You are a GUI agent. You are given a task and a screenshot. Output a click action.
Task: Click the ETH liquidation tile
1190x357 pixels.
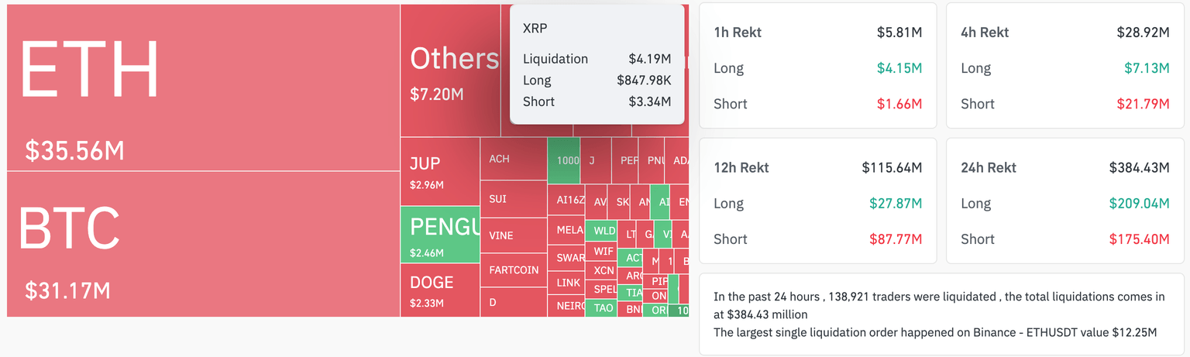coord(203,87)
